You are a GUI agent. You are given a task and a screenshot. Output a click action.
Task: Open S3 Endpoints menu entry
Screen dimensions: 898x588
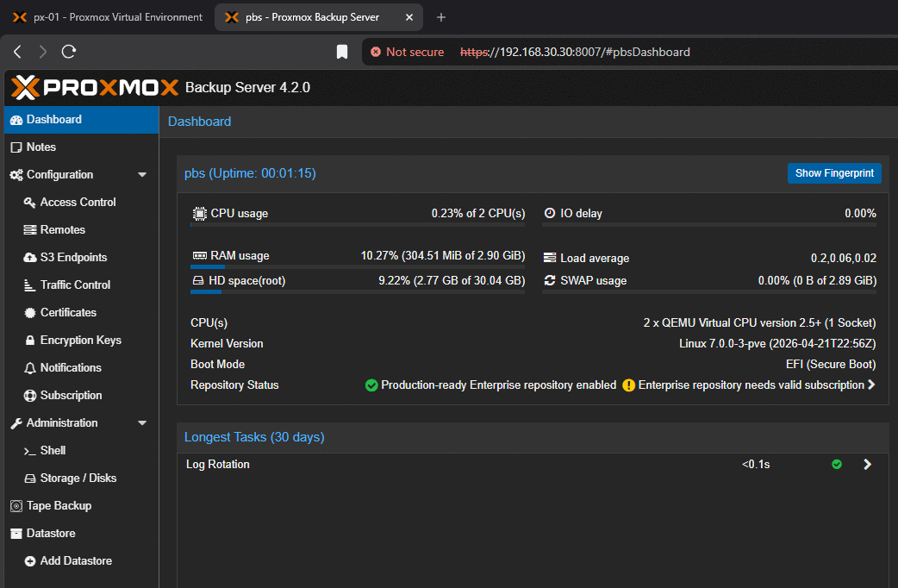tap(81, 257)
